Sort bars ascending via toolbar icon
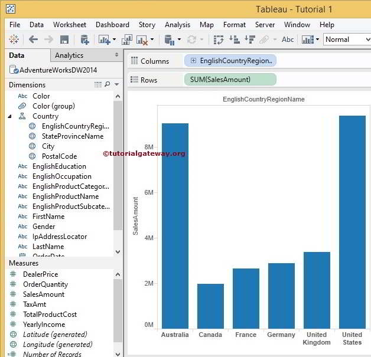Image resolution: width=371 pixels, height=357 pixels. (x=235, y=40)
